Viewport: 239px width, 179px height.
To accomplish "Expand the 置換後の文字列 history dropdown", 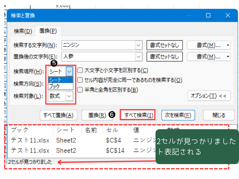I will click(x=139, y=56).
